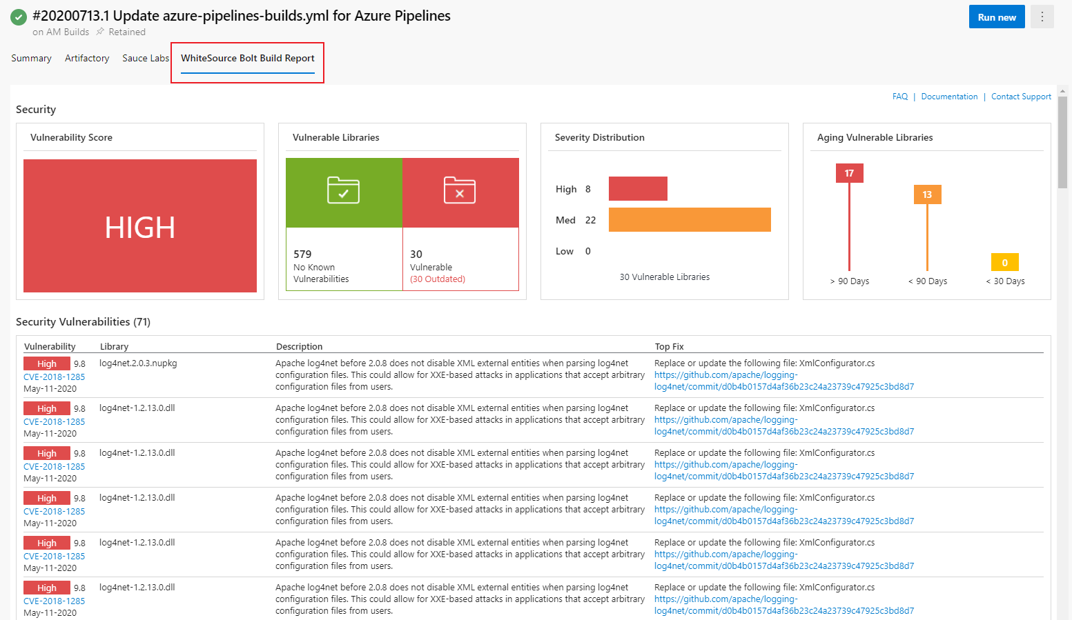
Task: Click the green build succeeded status icon
Action: click(19, 17)
